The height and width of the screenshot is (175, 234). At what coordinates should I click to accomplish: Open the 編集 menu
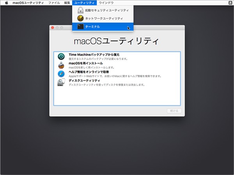click(67, 3)
